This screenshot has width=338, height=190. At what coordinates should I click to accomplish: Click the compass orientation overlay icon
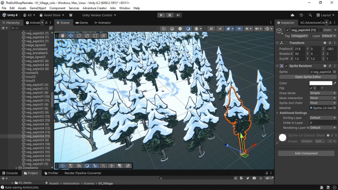coord(128,166)
